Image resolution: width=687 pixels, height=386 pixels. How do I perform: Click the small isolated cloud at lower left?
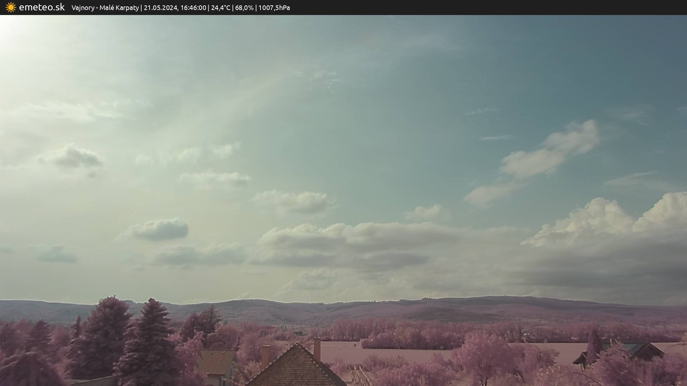click(159, 229)
